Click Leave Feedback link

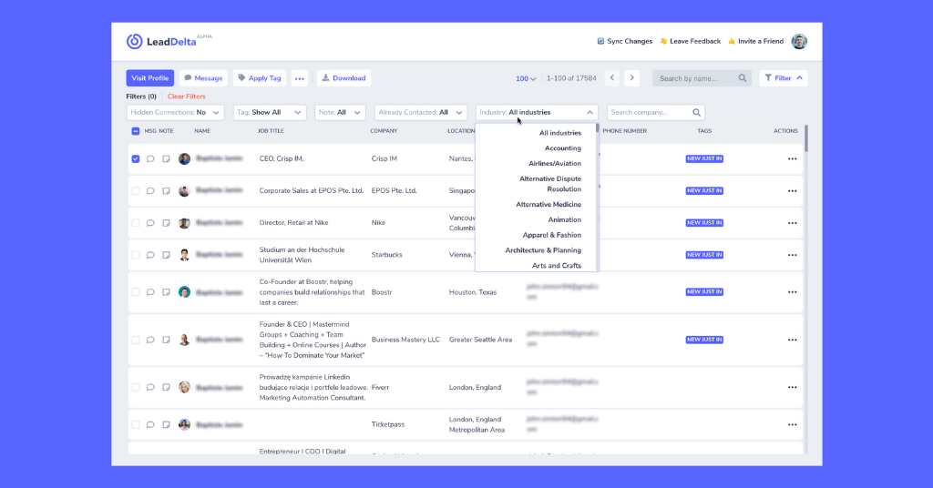pos(691,42)
